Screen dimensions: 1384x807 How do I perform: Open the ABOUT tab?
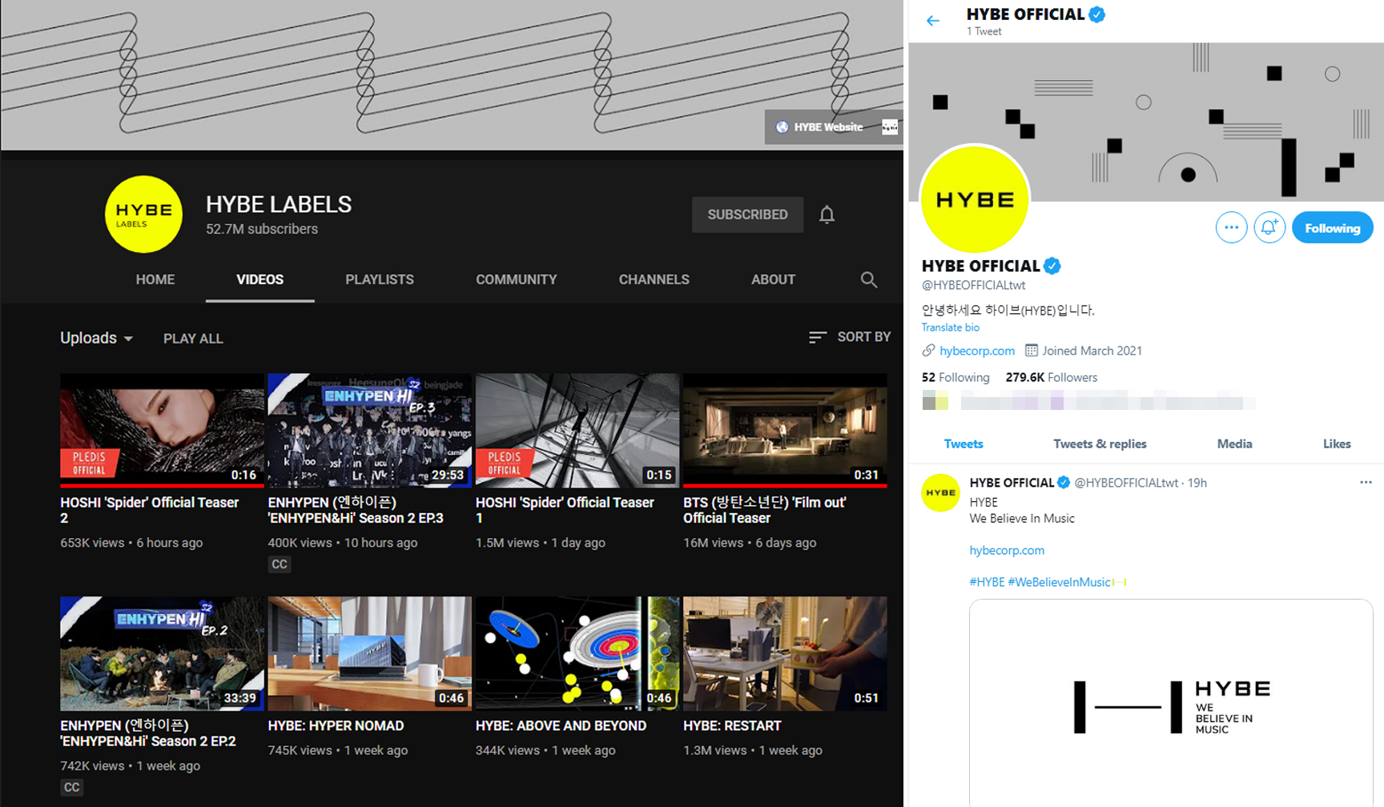coord(773,279)
